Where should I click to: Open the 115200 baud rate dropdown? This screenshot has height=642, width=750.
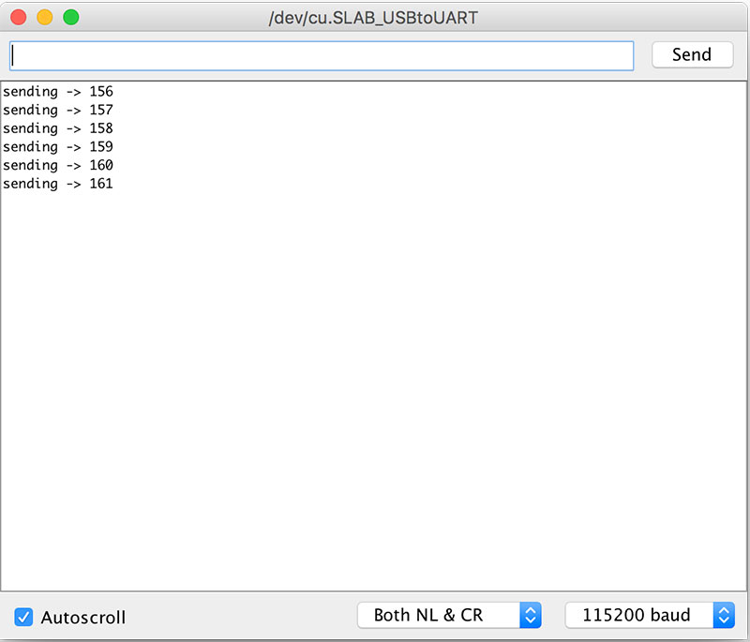(637, 615)
